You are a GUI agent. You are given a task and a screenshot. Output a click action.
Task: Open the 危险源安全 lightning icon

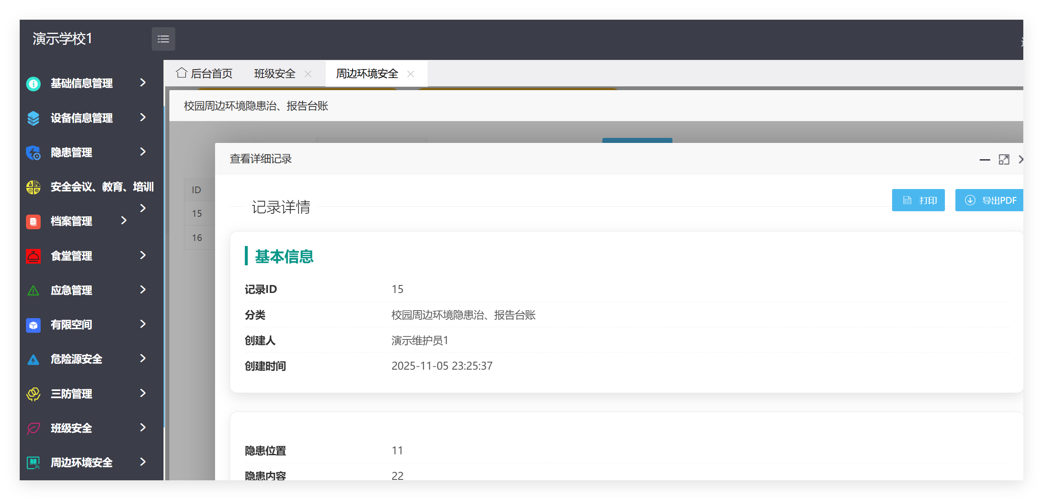(x=33, y=359)
